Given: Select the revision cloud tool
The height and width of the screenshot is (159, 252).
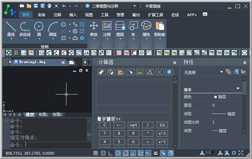Looking at the screenshot, I should 75,38.
